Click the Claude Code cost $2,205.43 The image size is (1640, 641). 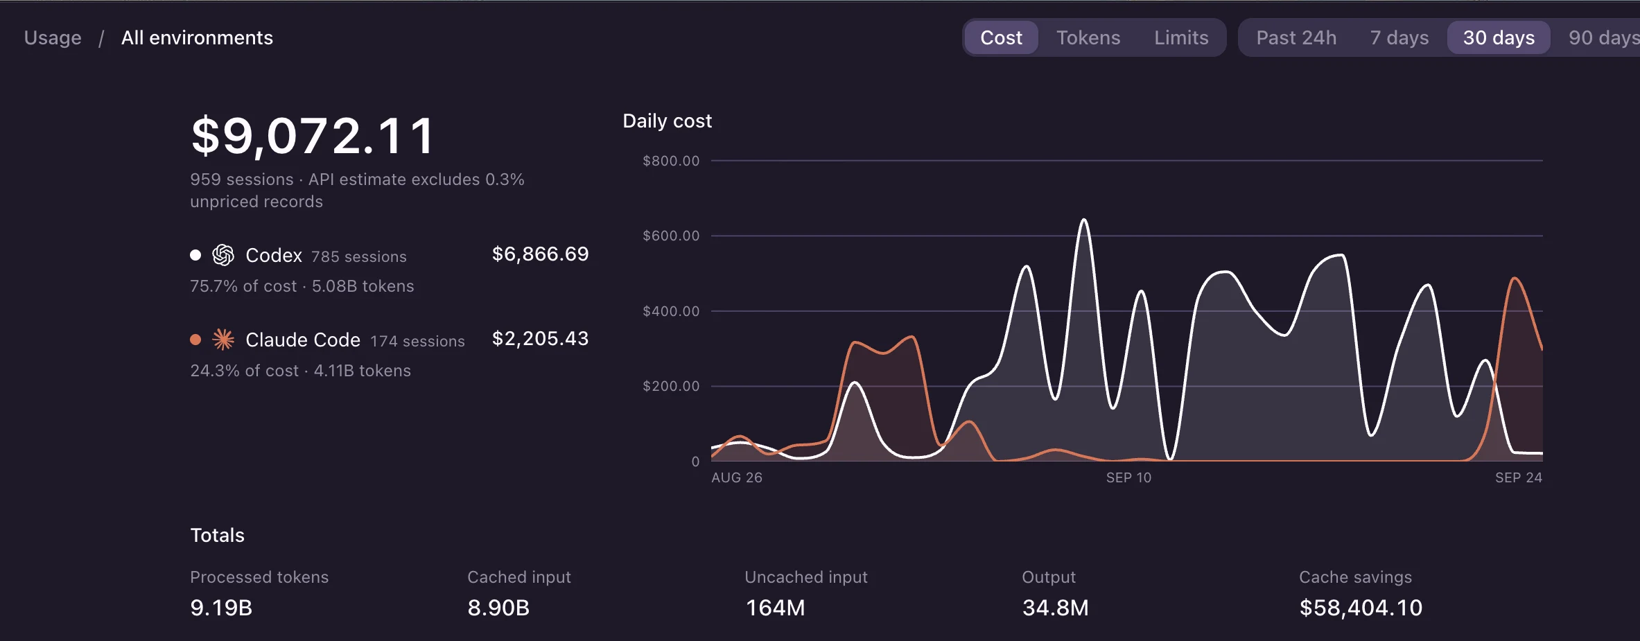tap(540, 339)
